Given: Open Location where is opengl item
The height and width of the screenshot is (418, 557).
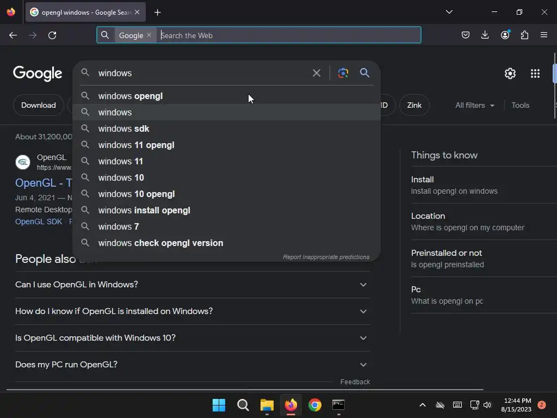Looking at the screenshot, I should pos(484,222).
